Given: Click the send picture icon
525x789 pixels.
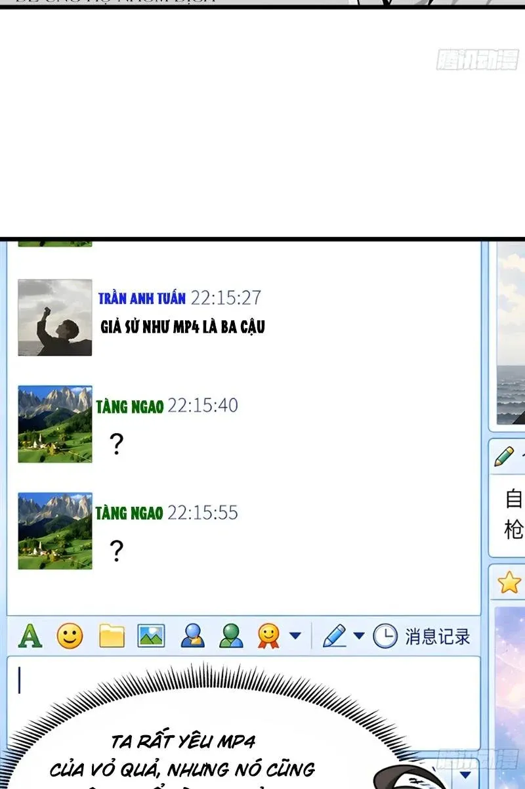Looking at the screenshot, I should 151,636.
